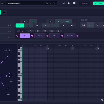Viewport: 104px width, 104px height.
Task: Select the Db root note key
Action: pyautogui.click(x=24, y=21)
